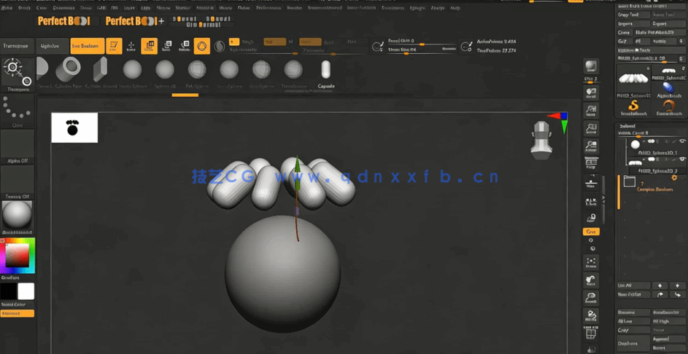Adjust the Focal Shift slider
The width and height of the screenshot is (688, 354).
(422, 42)
